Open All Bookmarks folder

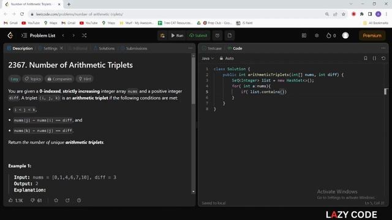[375, 23]
